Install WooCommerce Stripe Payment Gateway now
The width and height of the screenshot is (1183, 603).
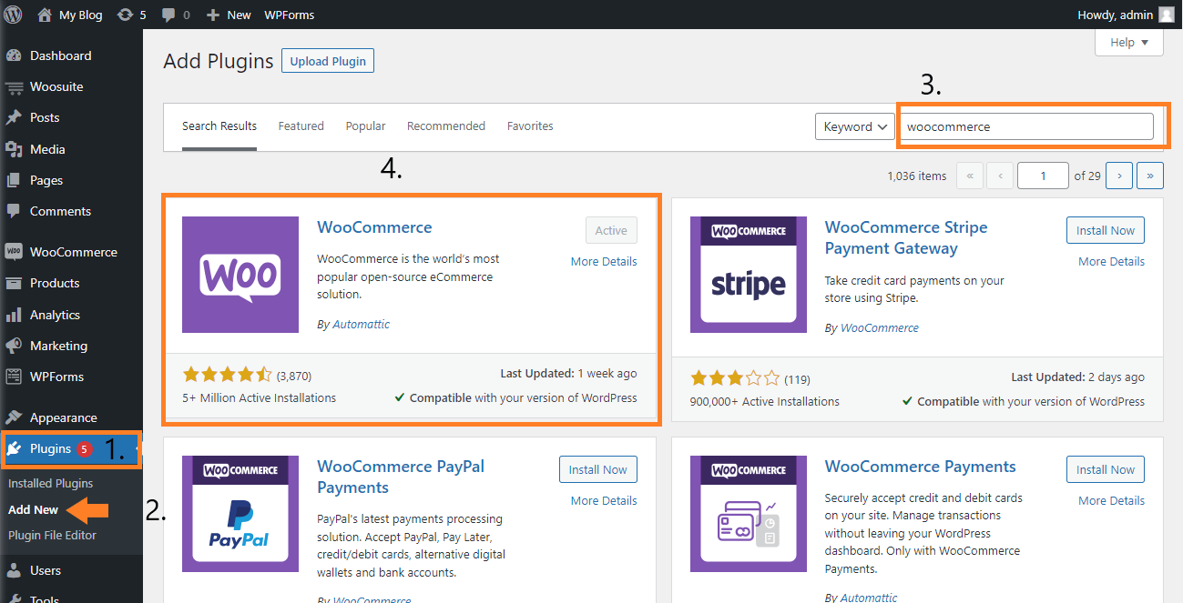click(1106, 230)
